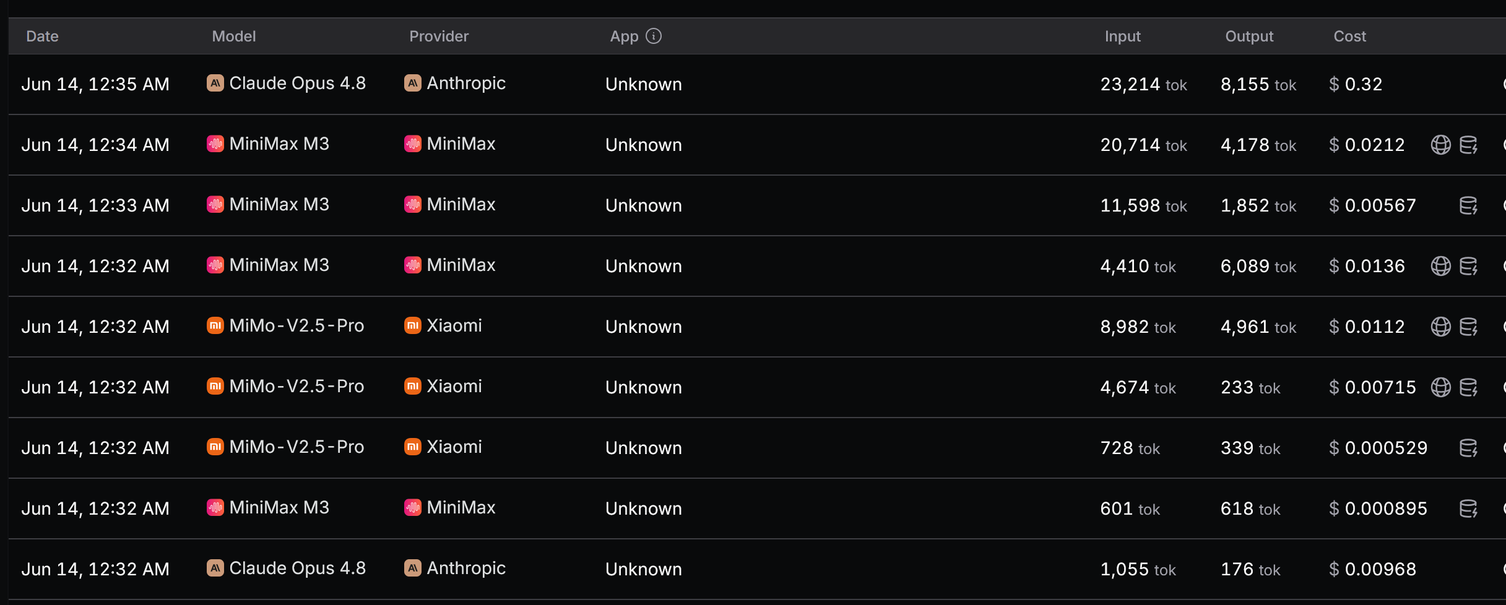1506x605 pixels.
Task: Click the Provider column header
Action: 439,36
